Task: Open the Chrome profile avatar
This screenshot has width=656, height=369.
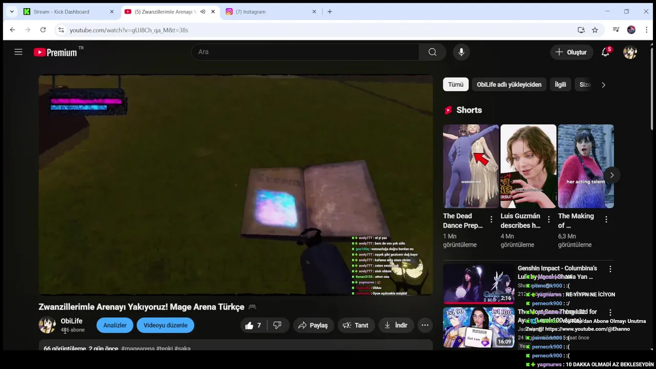Action: 631,30
